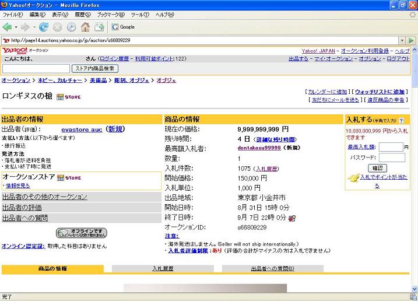Screen dimensions: 418x301
Task: Open the ファイル menu
Action: point(12,15)
